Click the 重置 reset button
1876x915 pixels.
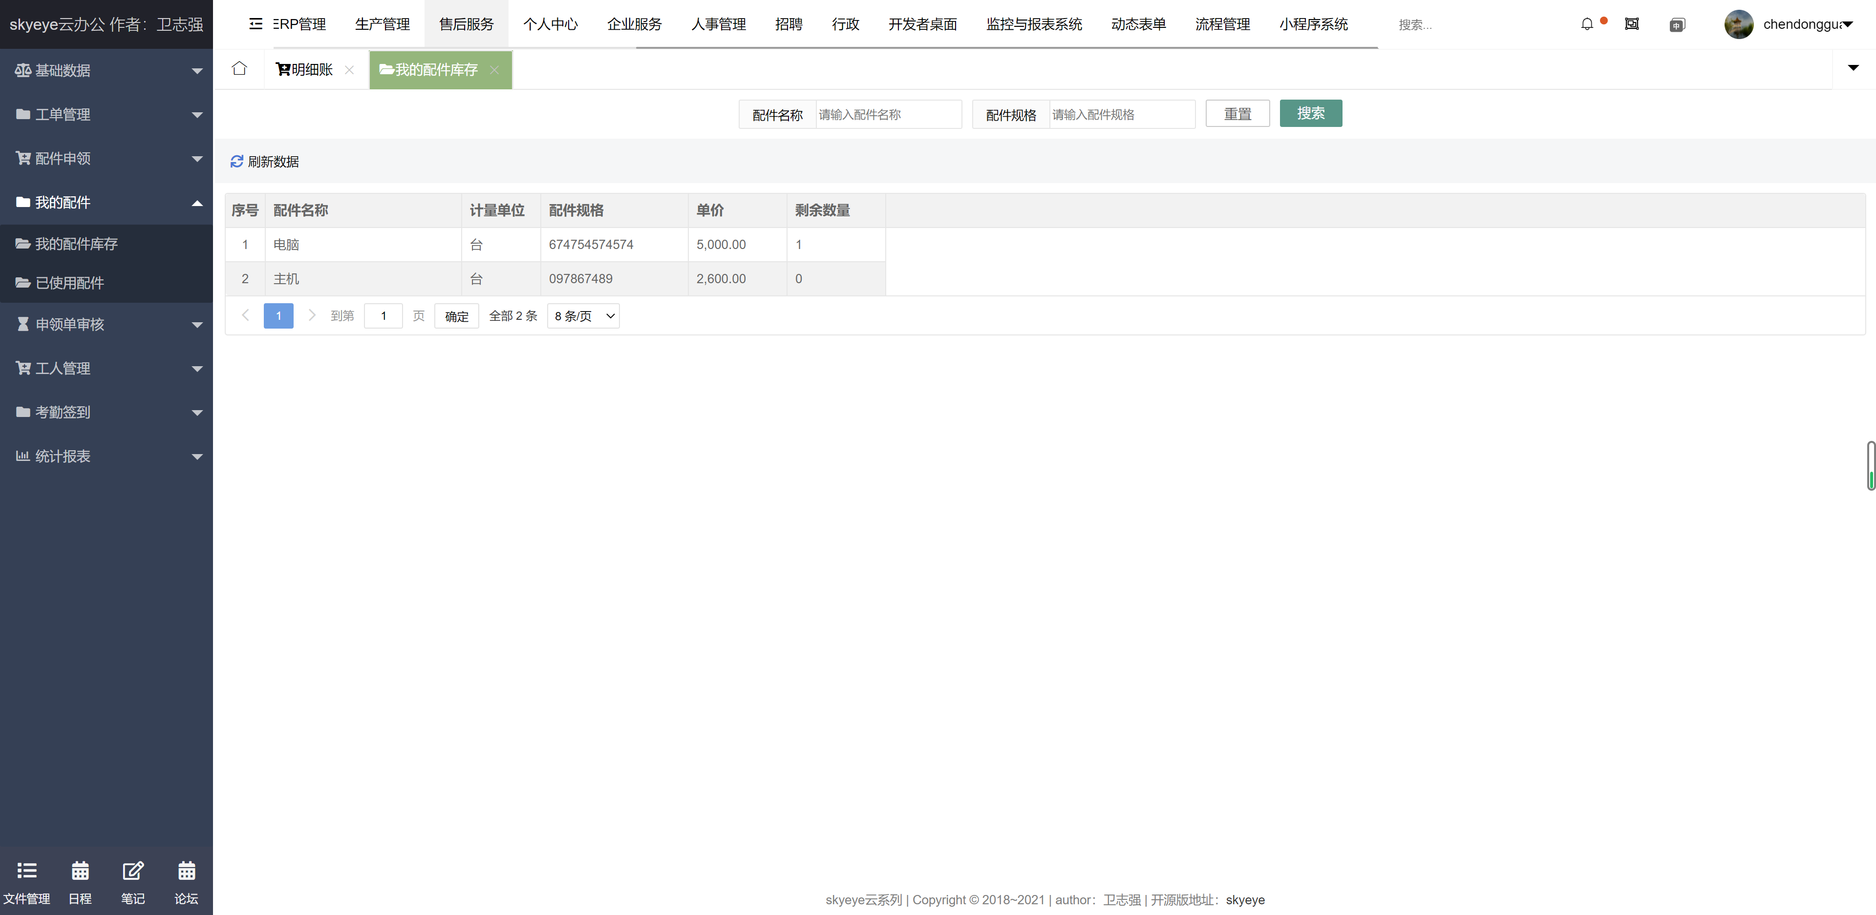(x=1236, y=114)
